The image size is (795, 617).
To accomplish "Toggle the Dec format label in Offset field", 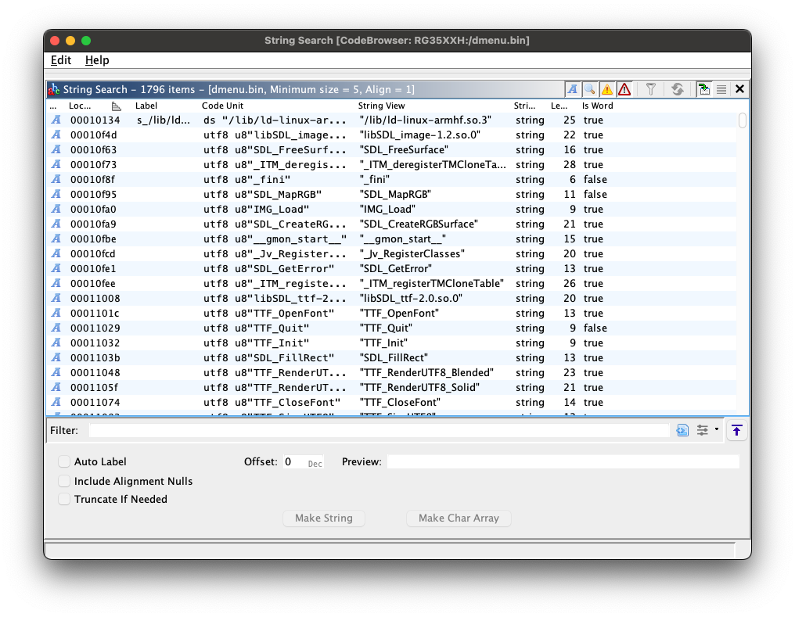I will pyautogui.click(x=315, y=464).
